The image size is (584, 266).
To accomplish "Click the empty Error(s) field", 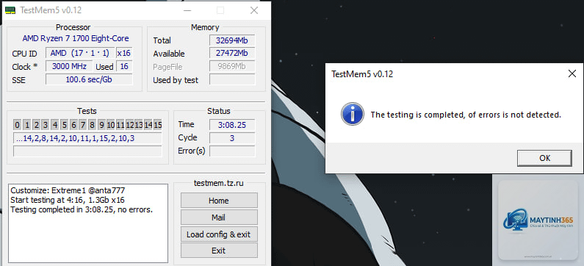I will coord(232,151).
